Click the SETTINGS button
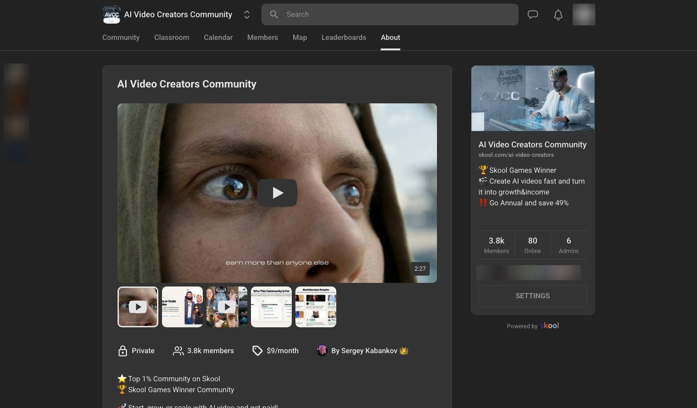This screenshot has height=408, width=697. click(x=533, y=296)
